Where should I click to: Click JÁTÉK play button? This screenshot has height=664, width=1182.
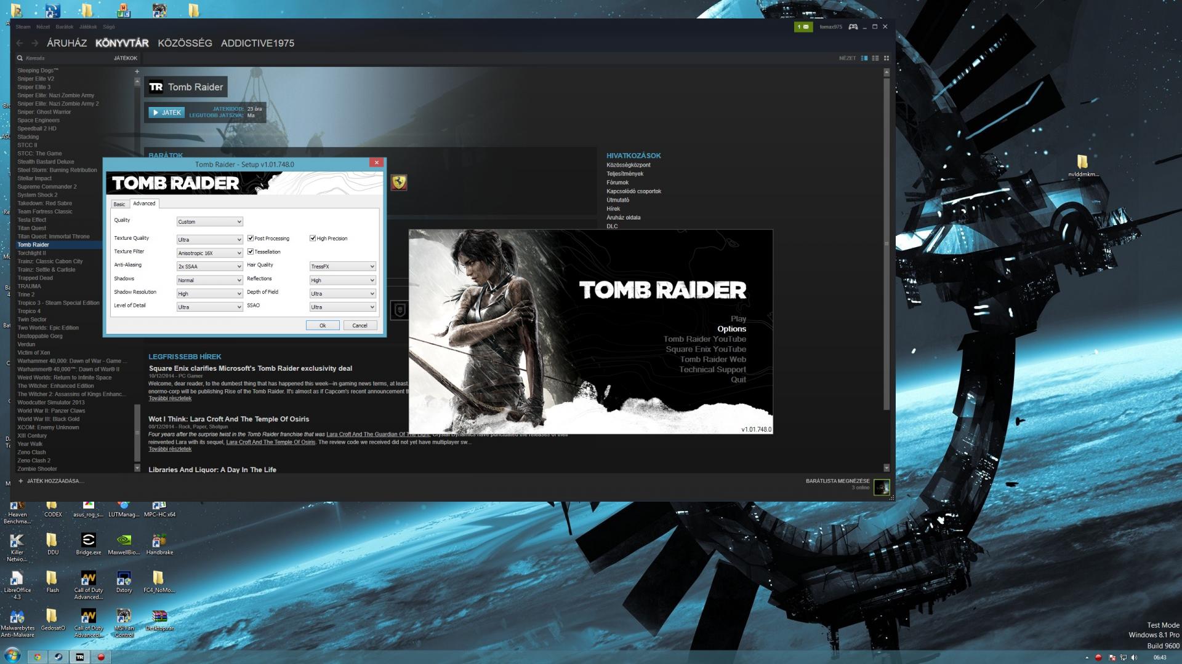click(166, 113)
